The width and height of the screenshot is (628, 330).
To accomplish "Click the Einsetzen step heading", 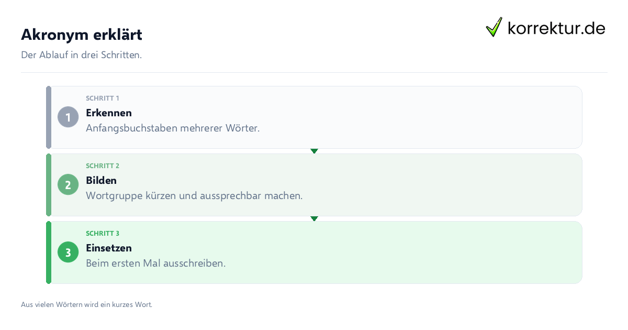I will [x=109, y=248].
